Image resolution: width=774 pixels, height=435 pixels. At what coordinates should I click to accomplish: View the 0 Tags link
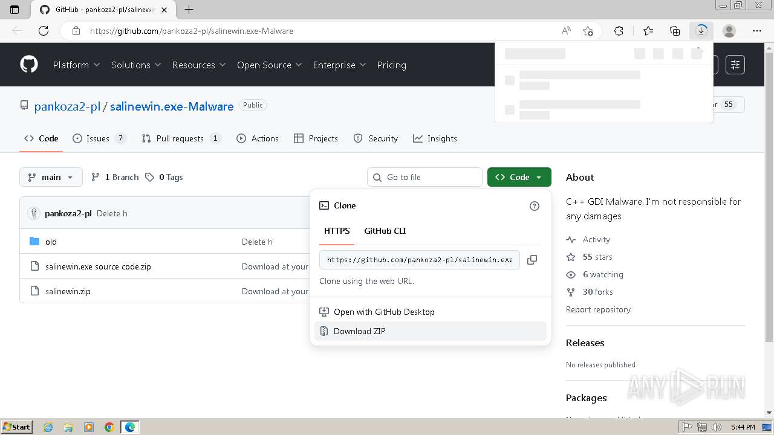(164, 177)
